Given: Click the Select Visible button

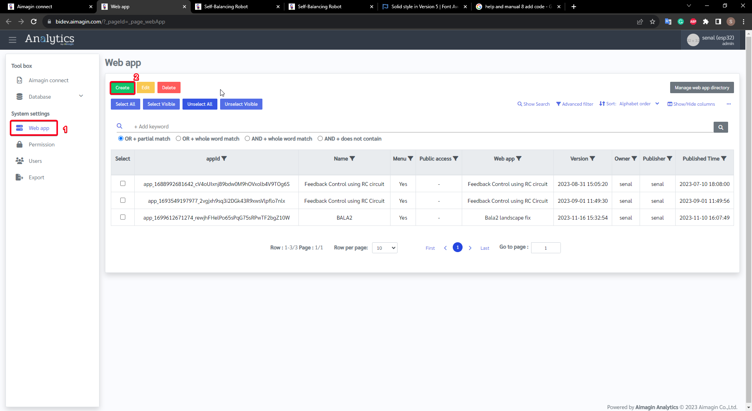Looking at the screenshot, I should pos(161,104).
